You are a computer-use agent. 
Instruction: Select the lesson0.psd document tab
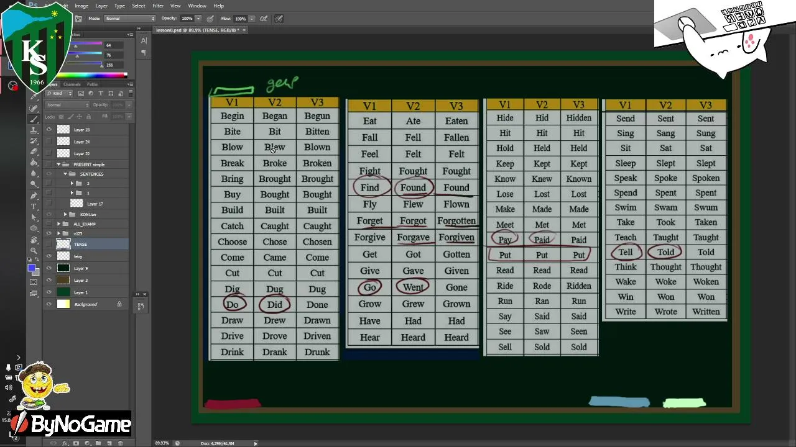pyautogui.click(x=197, y=30)
